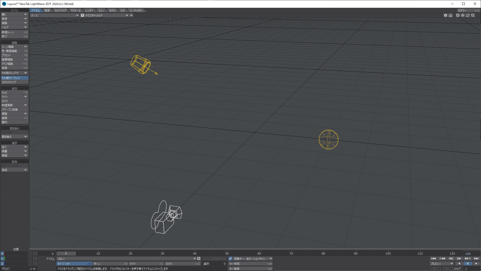
Task: Go to next keyframe button
Action: [x=468, y=258]
